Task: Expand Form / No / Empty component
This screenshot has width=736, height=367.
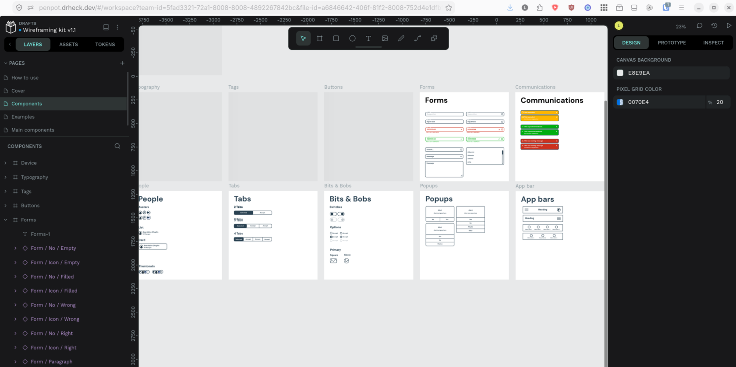Action: coord(15,248)
